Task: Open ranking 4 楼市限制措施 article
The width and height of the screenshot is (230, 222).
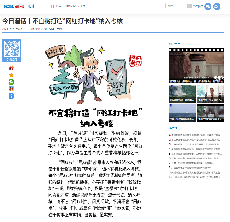Action: tap(196, 149)
